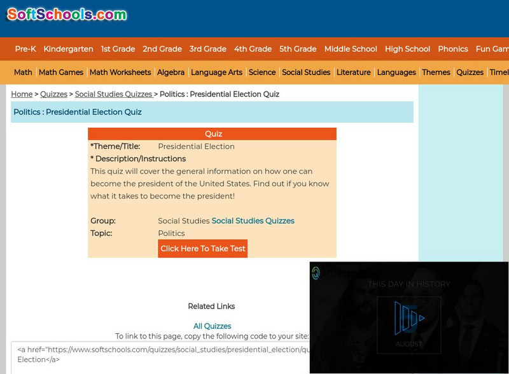Click the circular logo on the video overlay
Screen dimensions: 509x374
pyautogui.click(x=317, y=272)
